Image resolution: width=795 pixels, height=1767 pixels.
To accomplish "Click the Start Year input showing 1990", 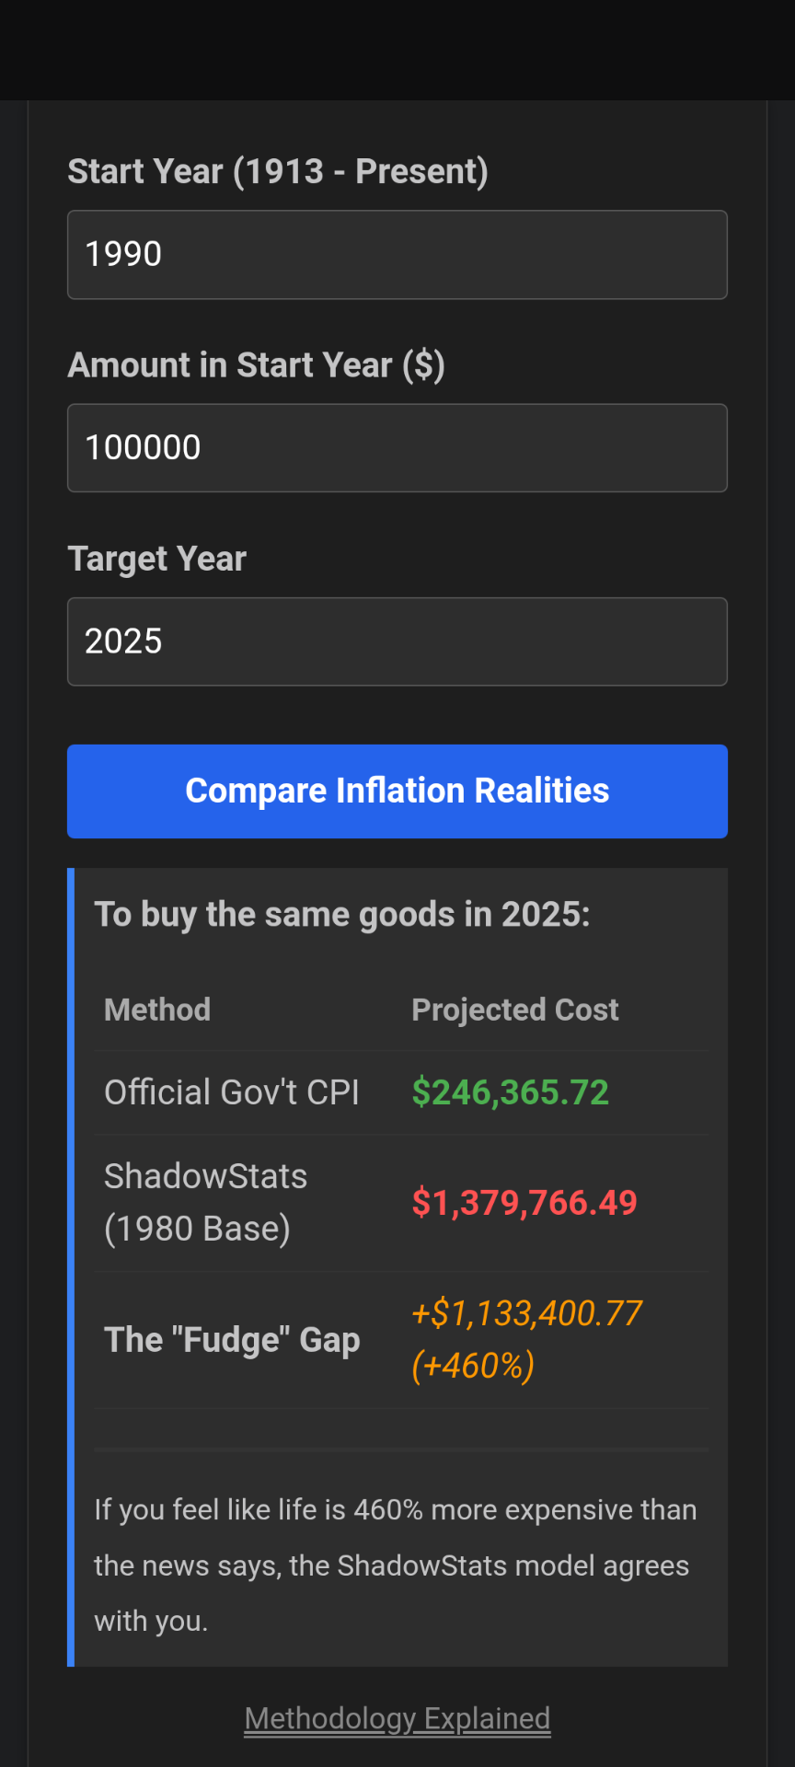I will tap(397, 255).
